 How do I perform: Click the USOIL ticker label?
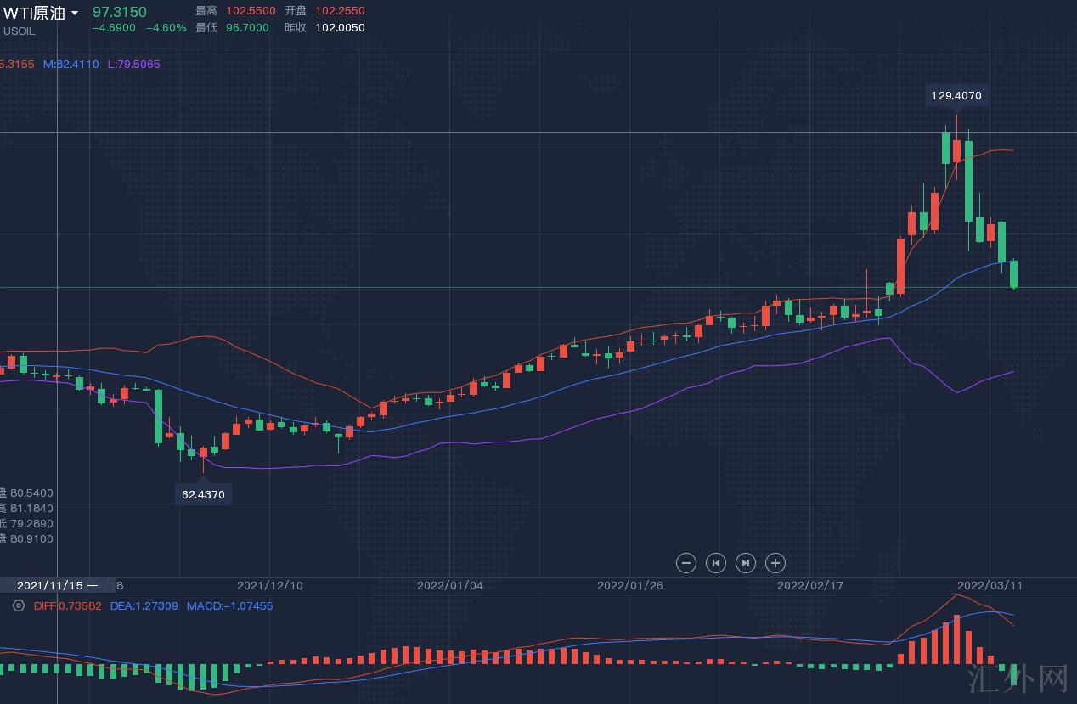19,31
